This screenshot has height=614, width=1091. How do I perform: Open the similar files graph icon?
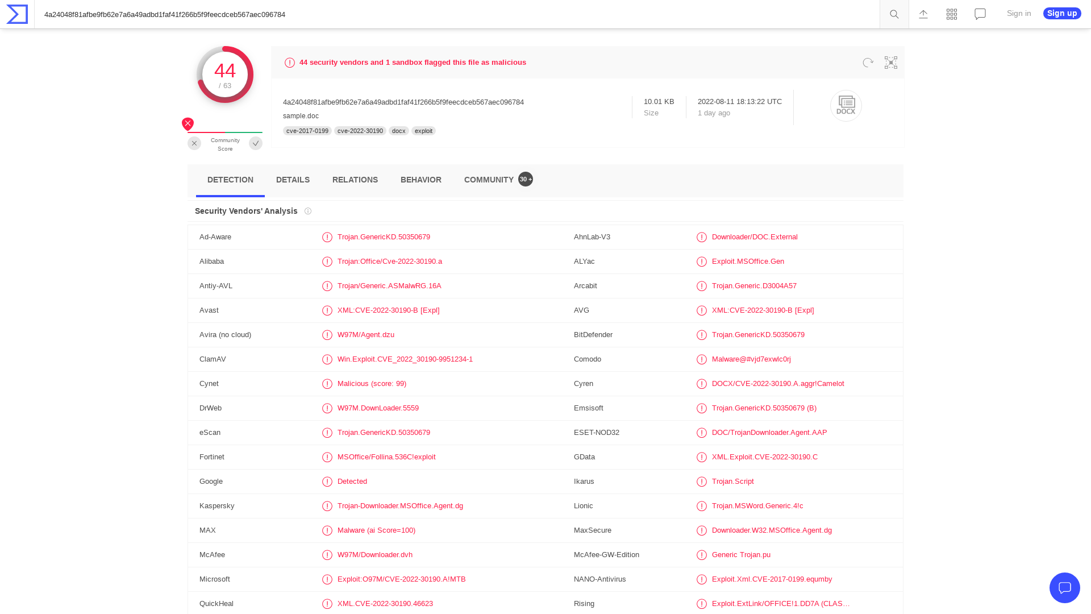(x=891, y=63)
